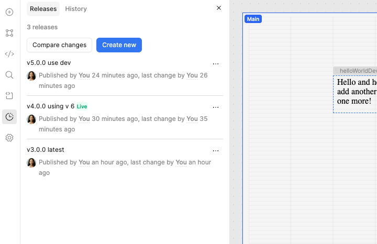Close the Releases panel
The width and height of the screenshot is (377, 244).
click(x=219, y=8)
